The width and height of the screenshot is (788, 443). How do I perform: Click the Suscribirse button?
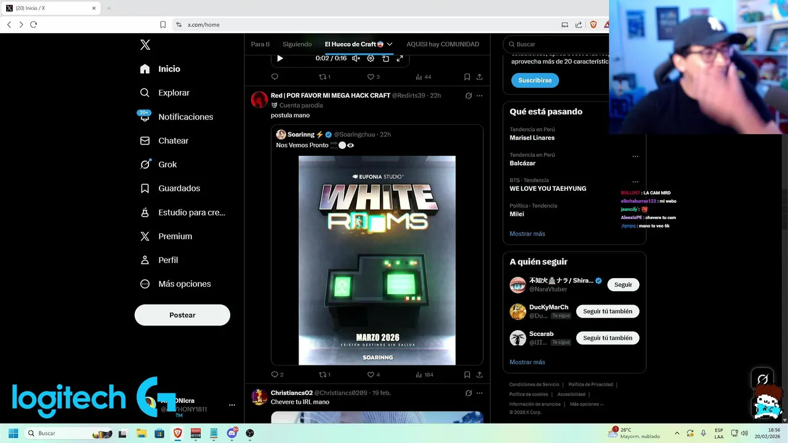pyautogui.click(x=535, y=81)
